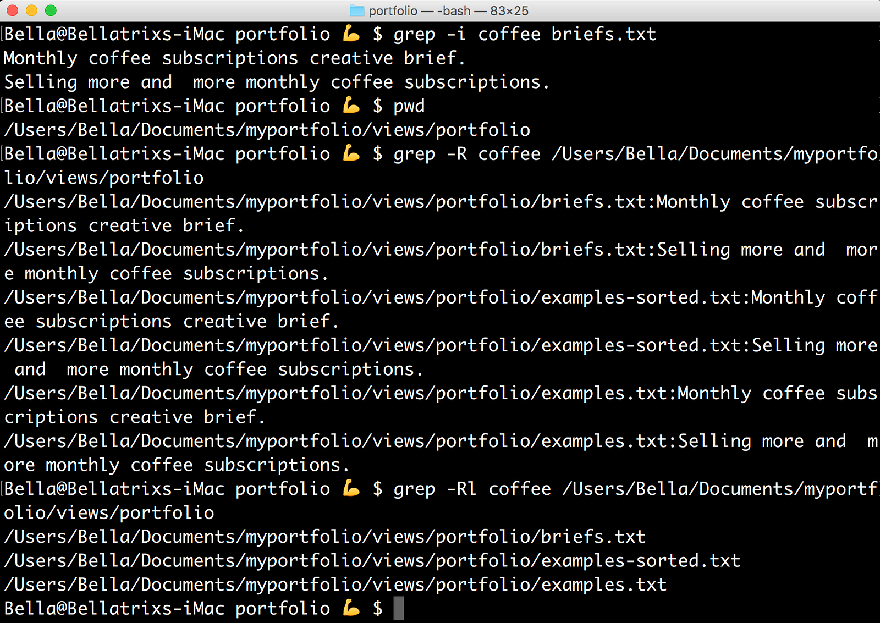Click the grep -Rl output path ending in briefs.txt

324,537
